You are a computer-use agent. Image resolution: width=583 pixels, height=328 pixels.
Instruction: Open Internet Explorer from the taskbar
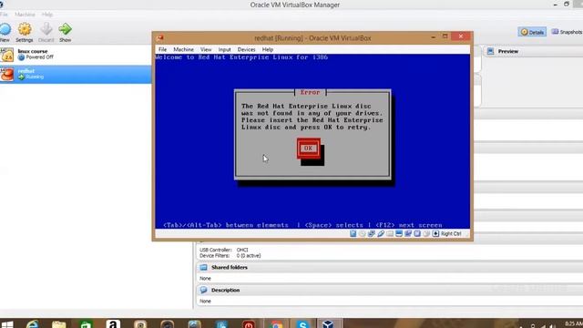coord(33,324)
